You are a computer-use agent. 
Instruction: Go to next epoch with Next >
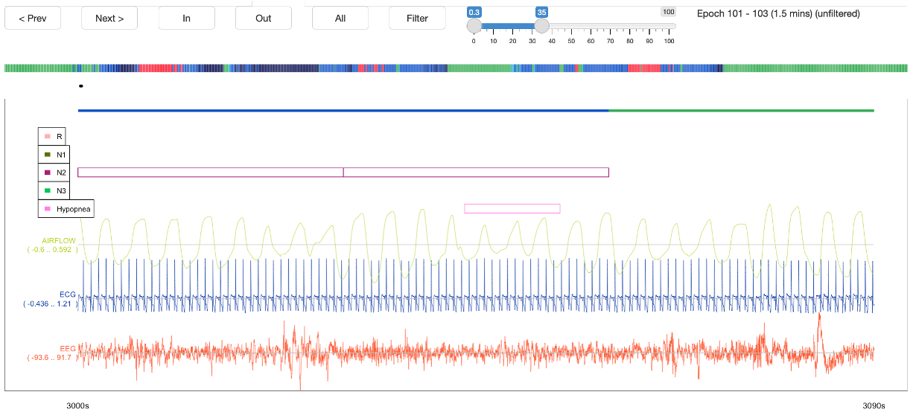tap(109, 18)
